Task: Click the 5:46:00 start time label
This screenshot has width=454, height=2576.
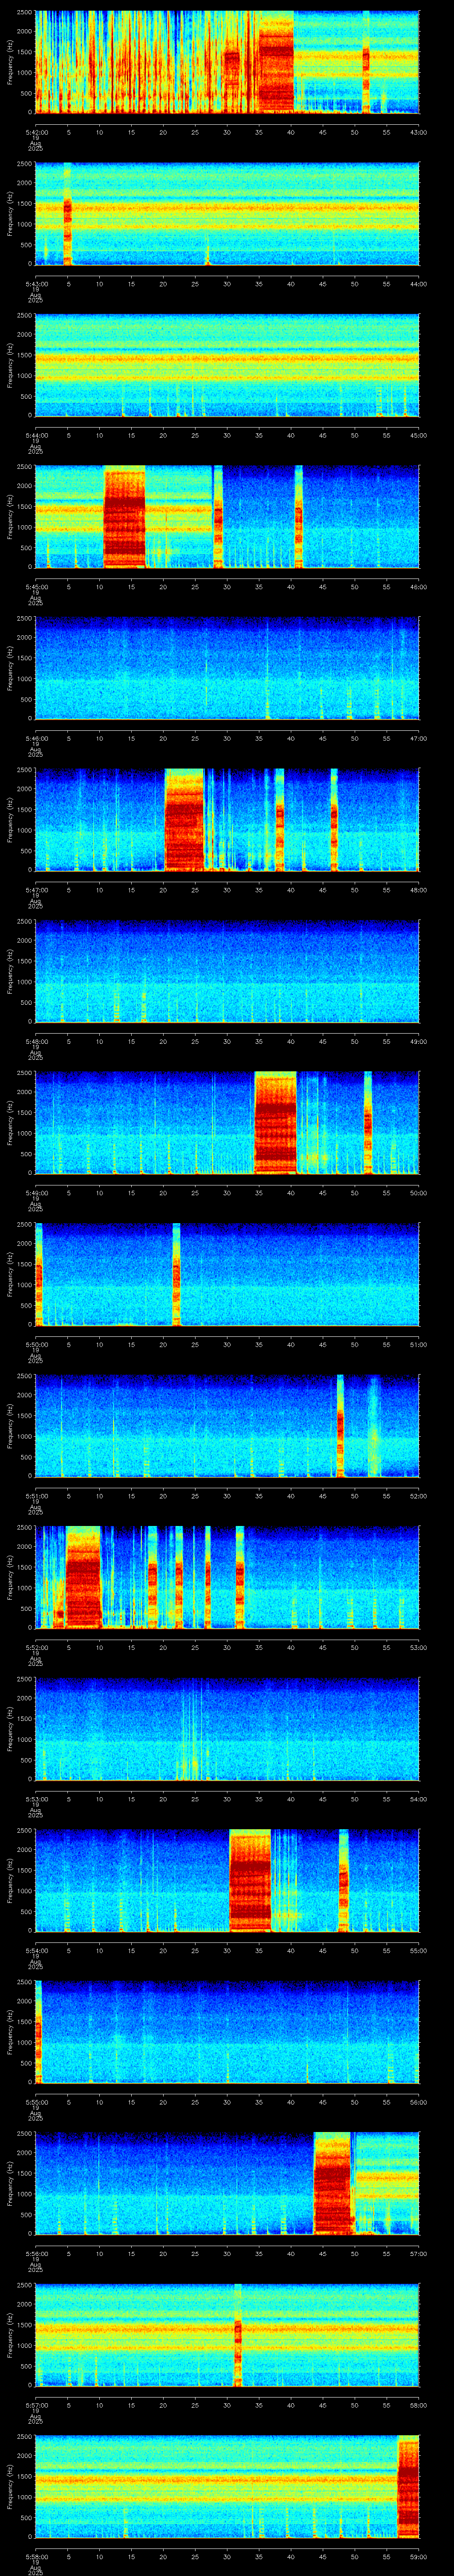Action: [36, 738]
